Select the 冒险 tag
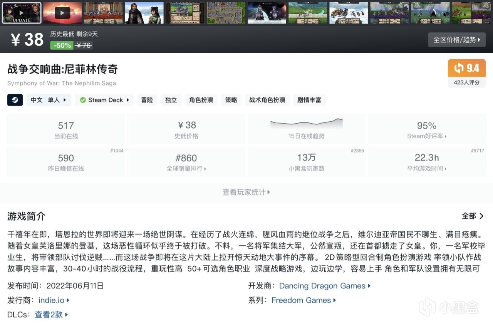Viewport: 493px width, 325px height. pos(147,100)
